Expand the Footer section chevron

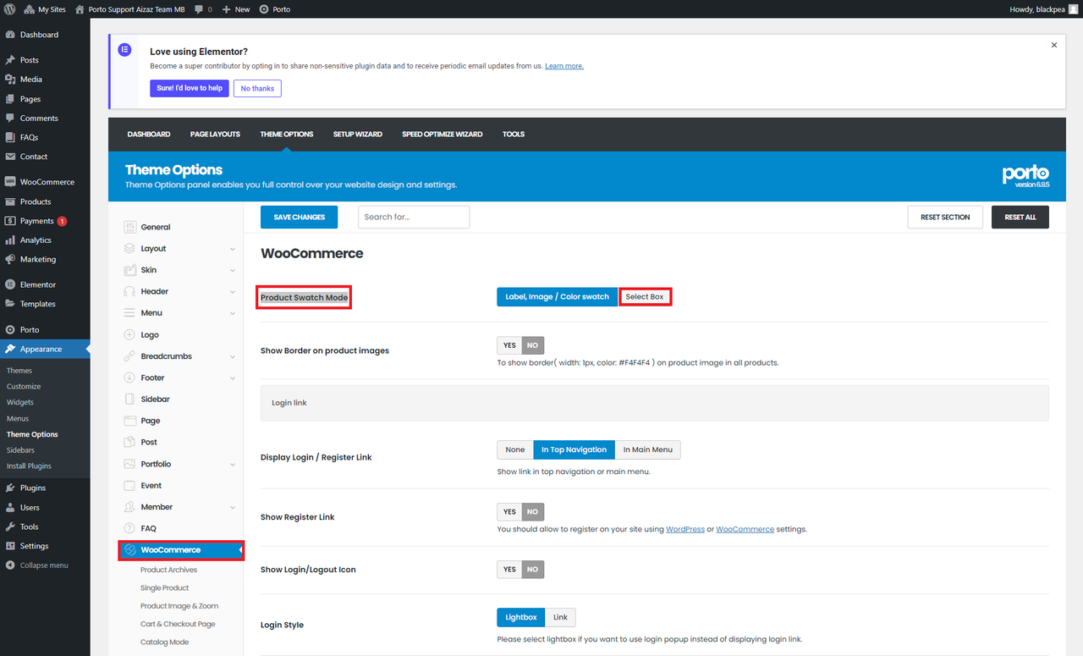coord(233,378)
